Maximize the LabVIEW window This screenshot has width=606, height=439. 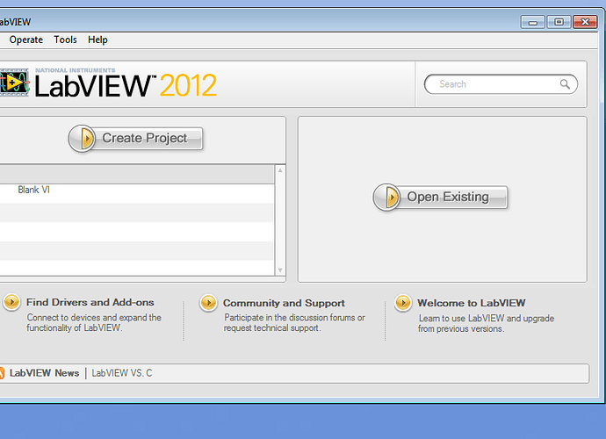tap(559, 22)
